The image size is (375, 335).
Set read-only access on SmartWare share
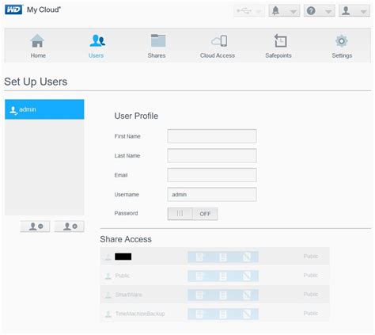[x=223, y=295]
